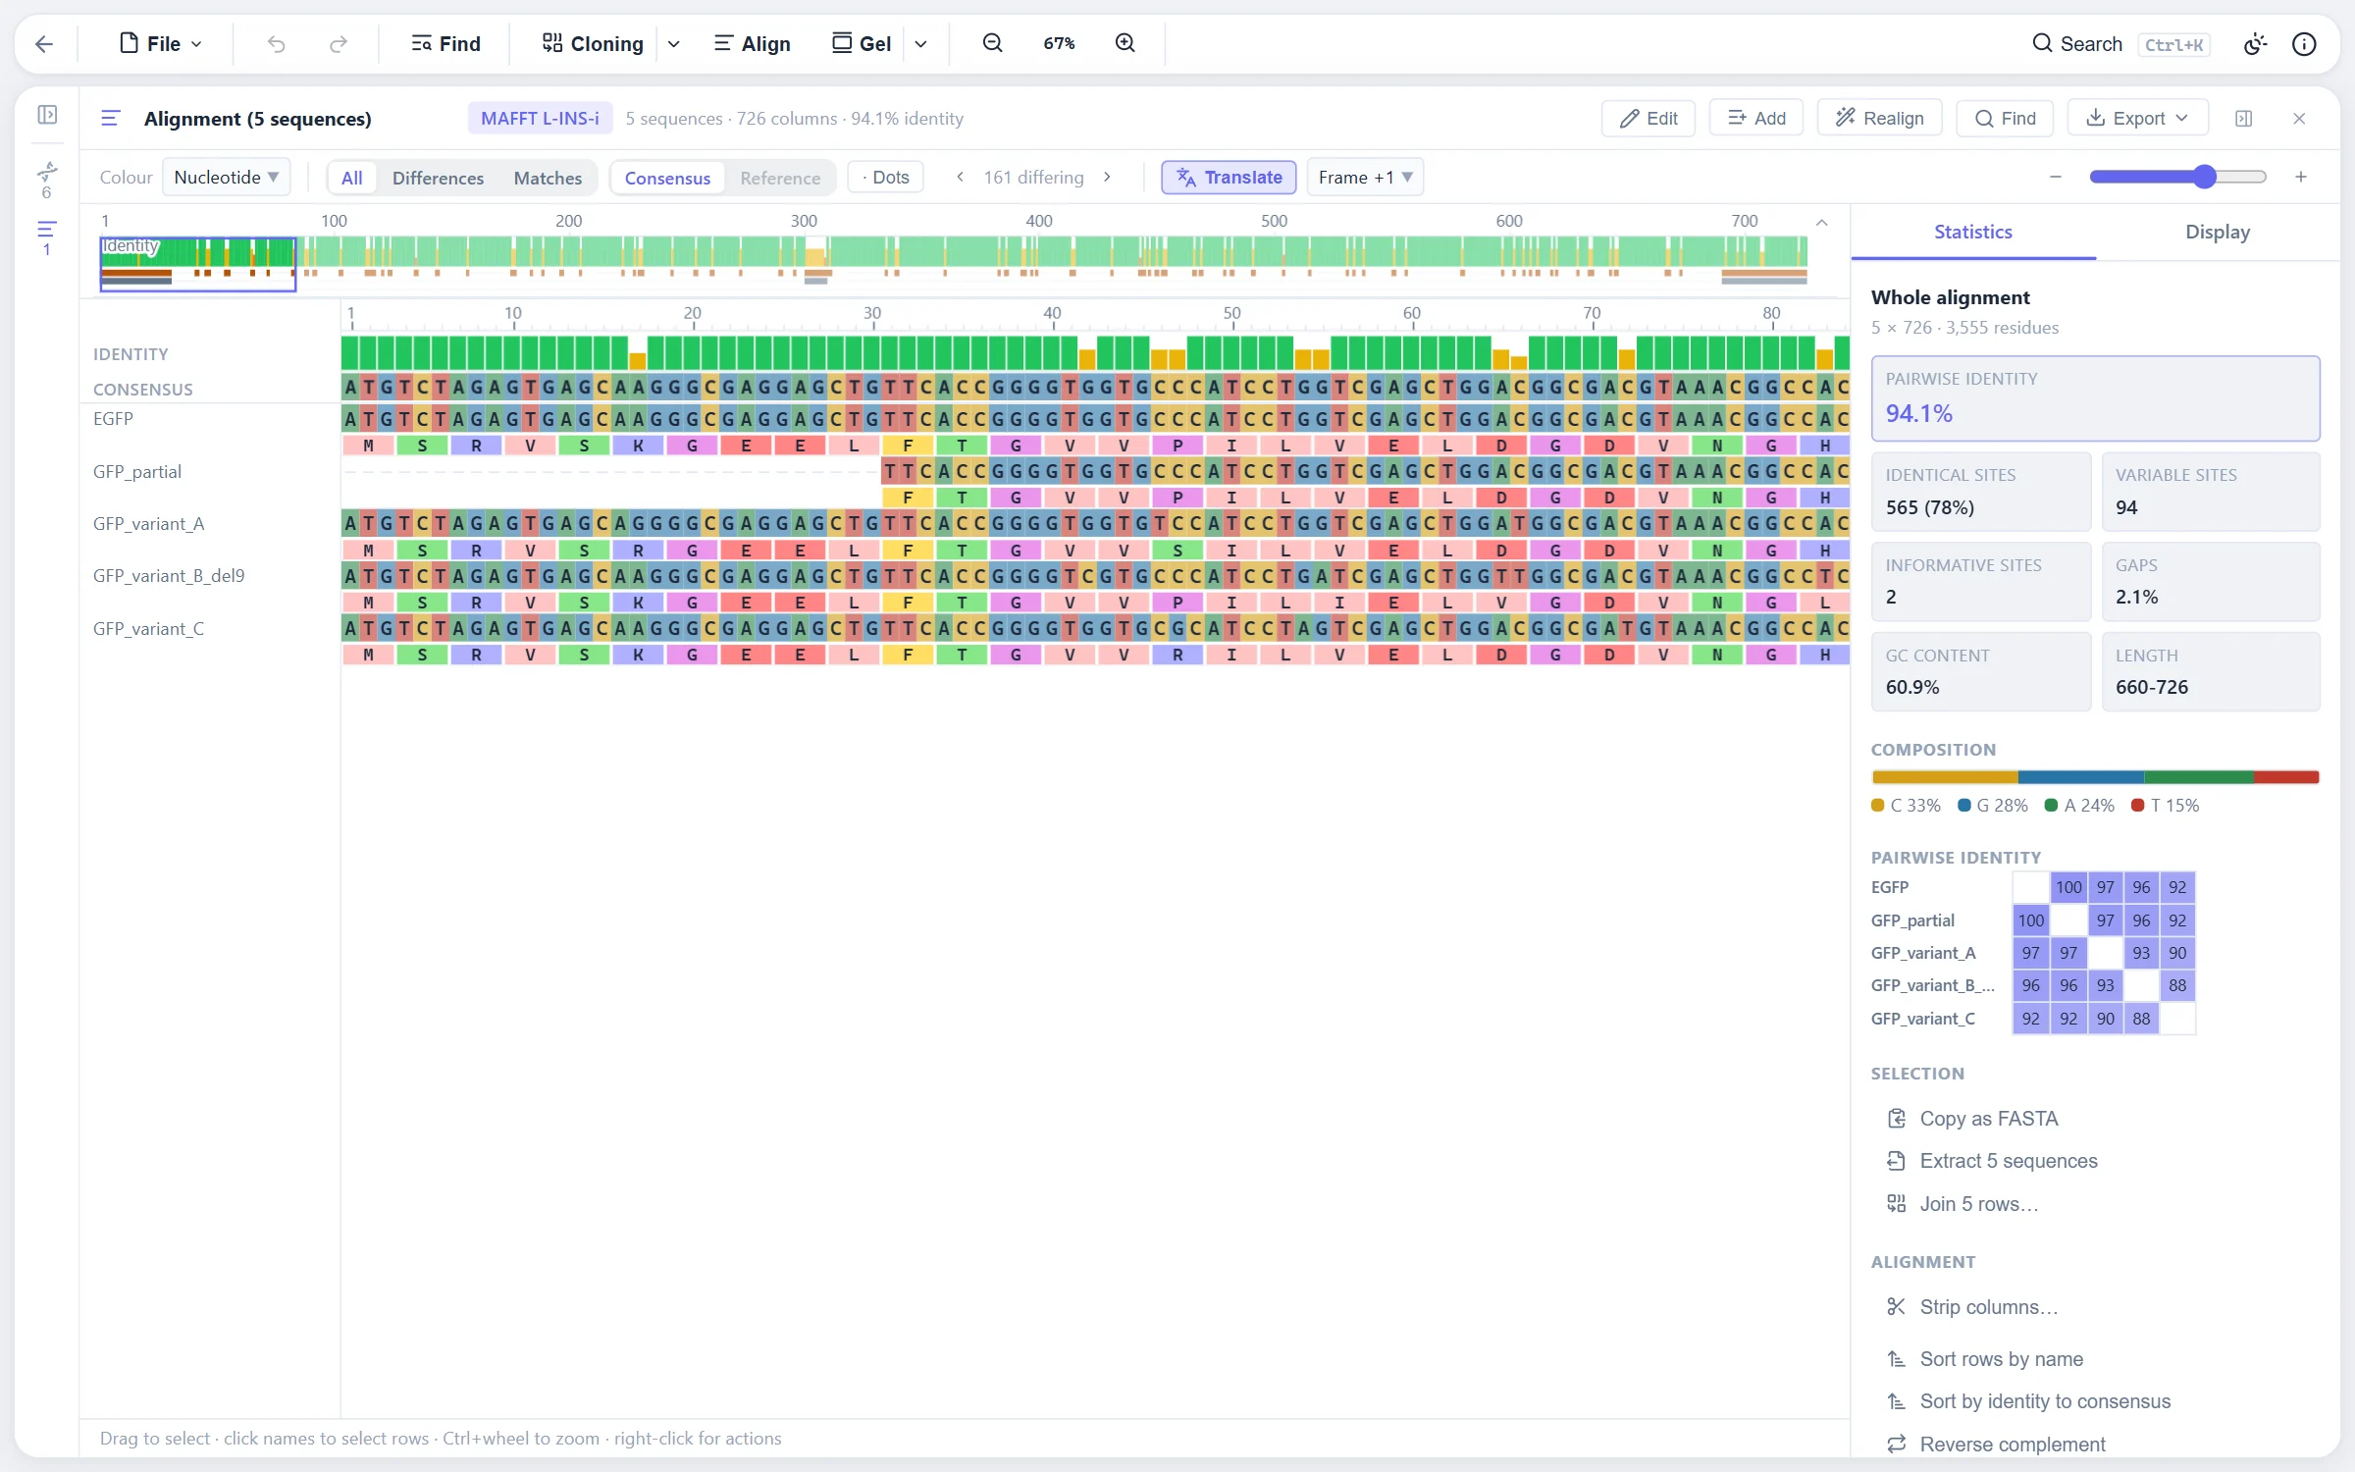Toggle the left sidebar panel icon
This screenshot has height=1472, width=2355.
click(x=47, y=115)
